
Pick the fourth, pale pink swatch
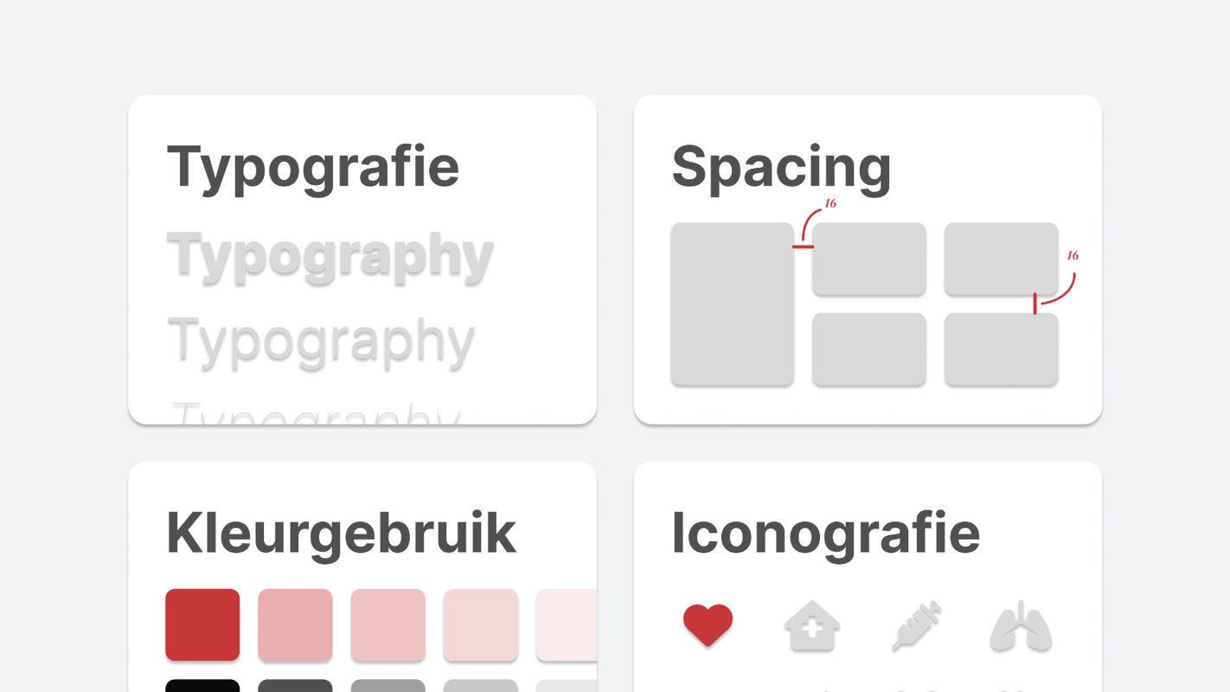(480, 625)
